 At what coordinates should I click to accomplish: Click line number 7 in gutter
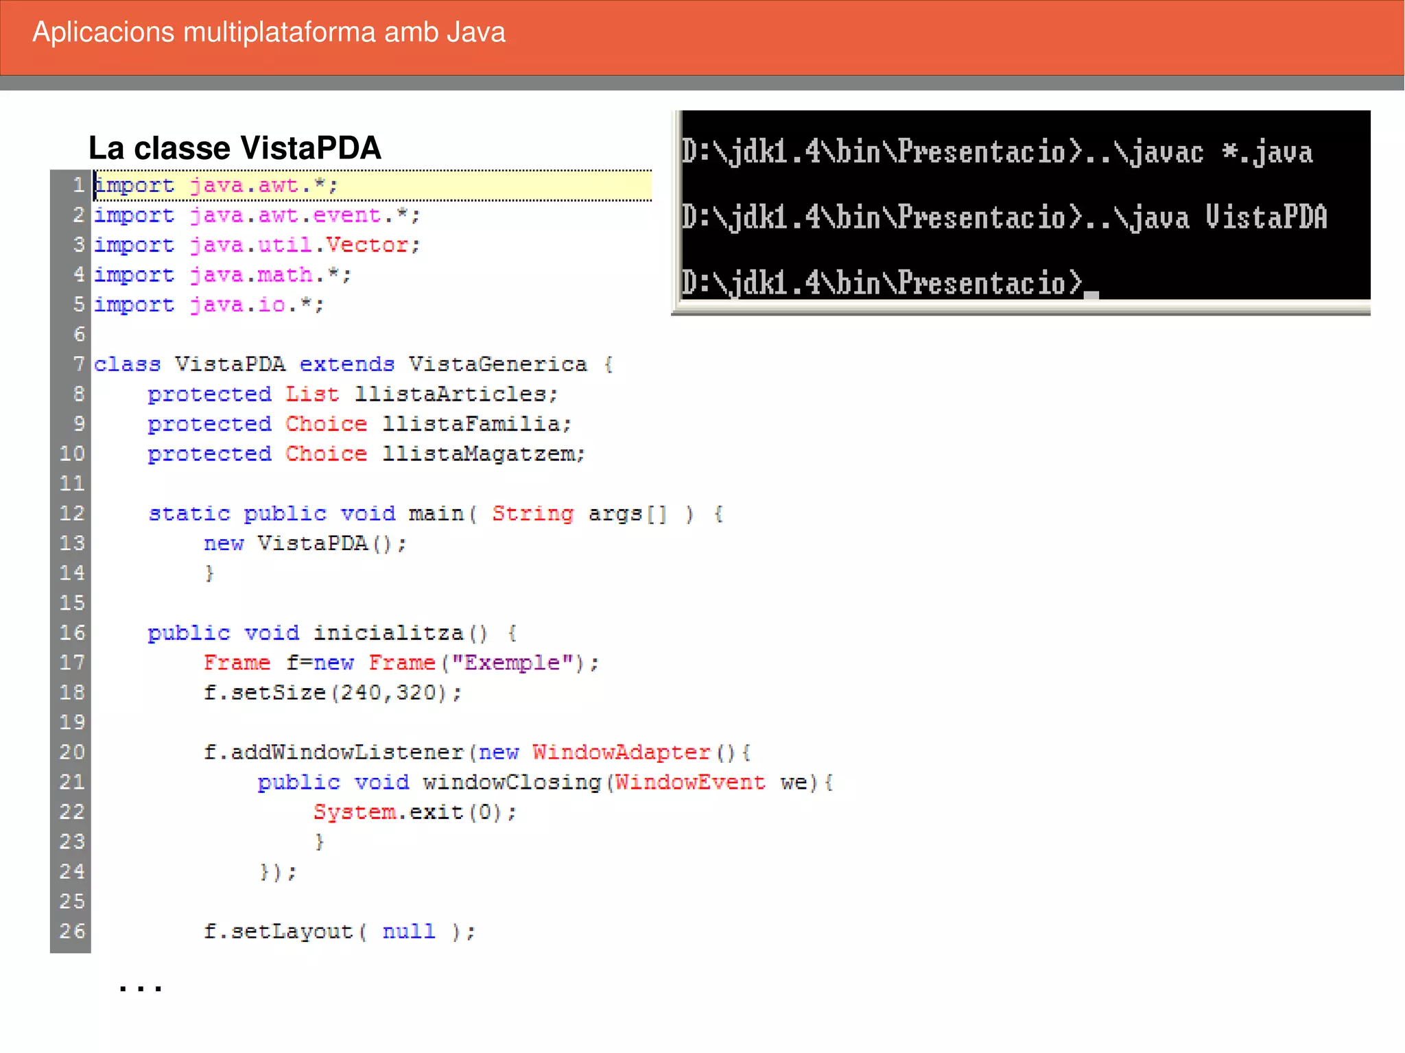[x=79, y=364]
